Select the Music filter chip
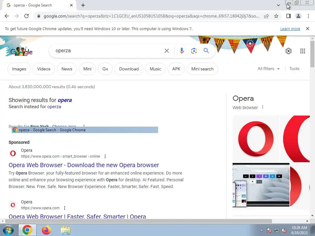315x236 pixels. (155, 69)
